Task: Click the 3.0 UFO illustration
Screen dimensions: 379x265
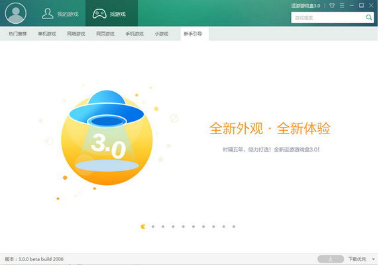Action: coord(107,137)
